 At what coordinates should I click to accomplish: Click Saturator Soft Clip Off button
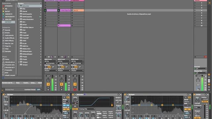pyautogui.click(x=118, y=102)
